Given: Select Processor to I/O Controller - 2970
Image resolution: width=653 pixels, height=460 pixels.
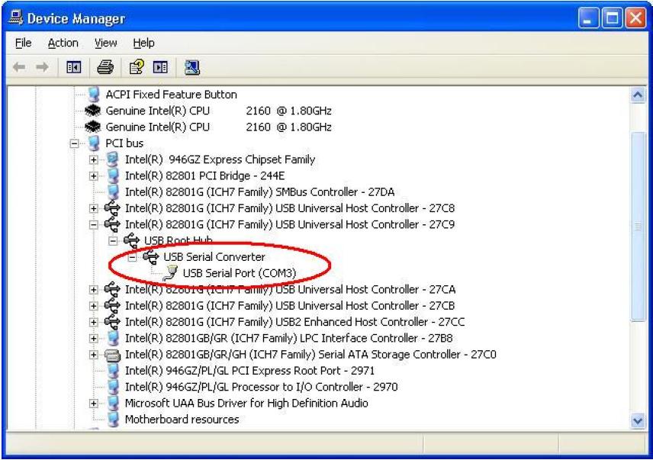Looking at the screenshot, I should click(x=261, y=387).
